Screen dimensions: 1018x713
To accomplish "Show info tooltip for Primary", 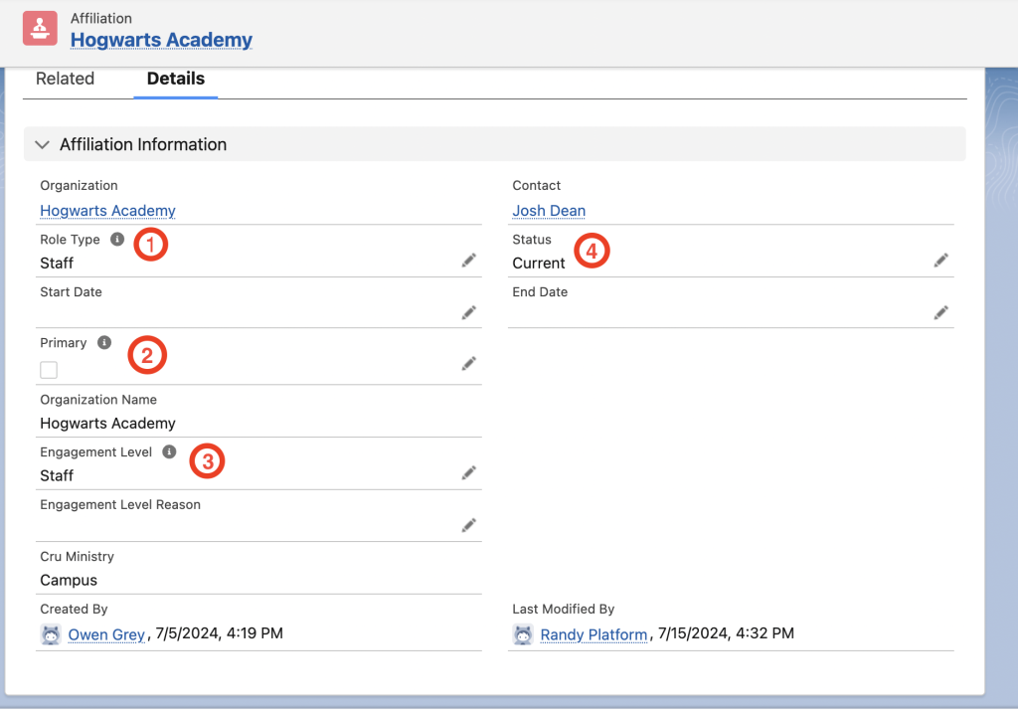I will coord(103,342).
